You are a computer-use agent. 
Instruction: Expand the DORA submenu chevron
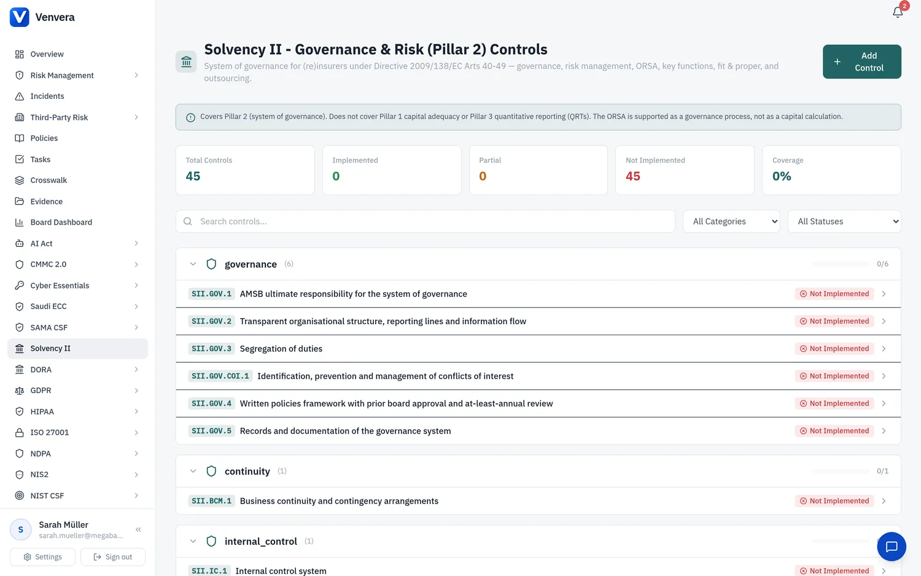pyautogui.click(x=136, y=370)
